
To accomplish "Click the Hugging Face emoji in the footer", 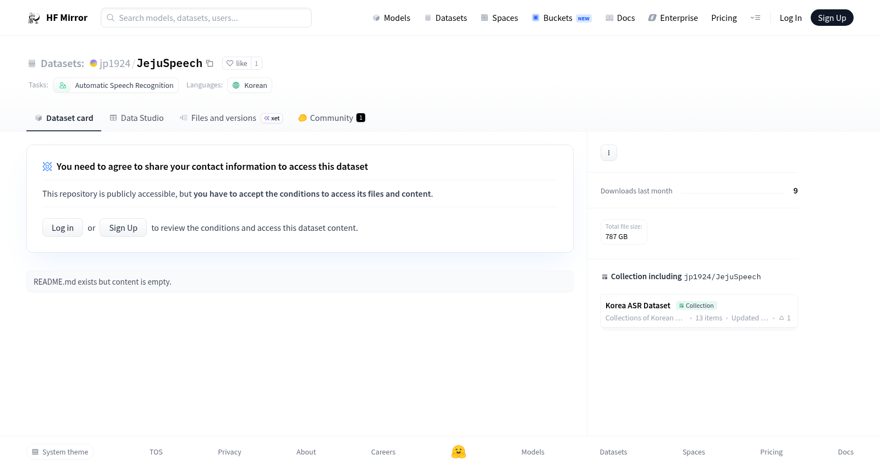I will 459,452.
